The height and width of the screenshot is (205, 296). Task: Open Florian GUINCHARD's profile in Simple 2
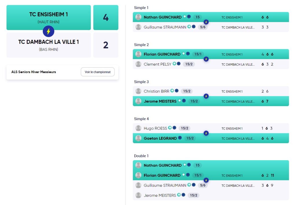coord(162,54)
